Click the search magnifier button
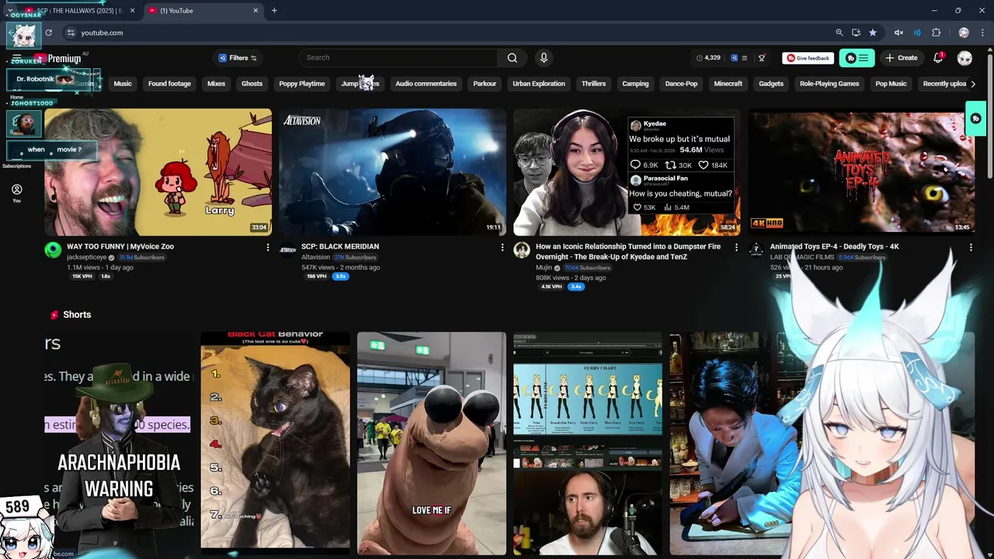 [x=513, y=57]
